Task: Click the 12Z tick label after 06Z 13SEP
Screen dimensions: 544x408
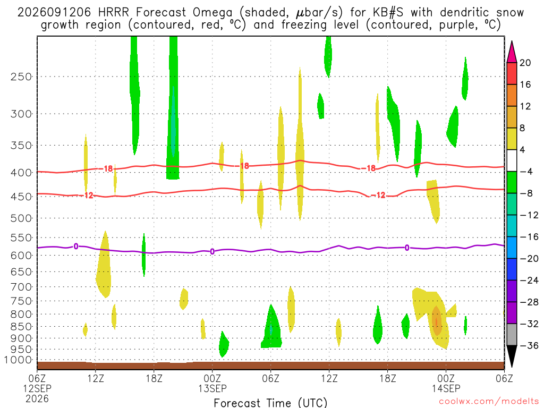Action: point(329,378)
